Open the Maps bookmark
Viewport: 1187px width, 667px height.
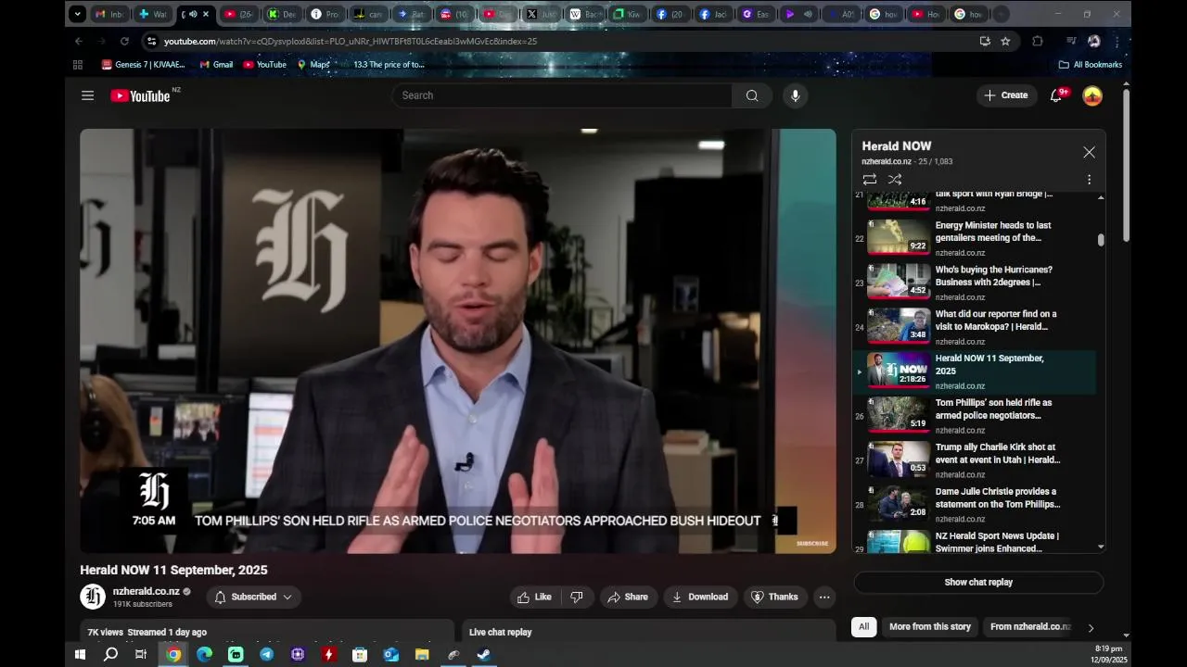(x=313, y=65)
